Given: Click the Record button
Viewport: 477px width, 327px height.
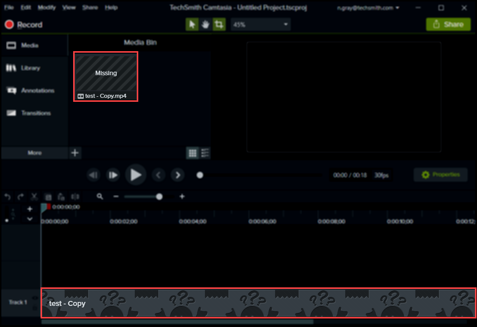Looking at the screenshot, I should 24,25.
